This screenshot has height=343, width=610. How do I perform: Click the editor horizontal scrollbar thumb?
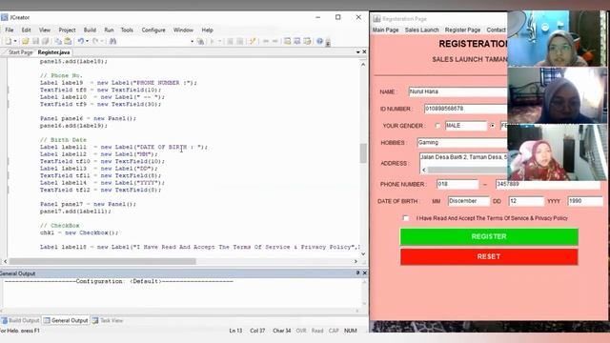coord(103,262)
